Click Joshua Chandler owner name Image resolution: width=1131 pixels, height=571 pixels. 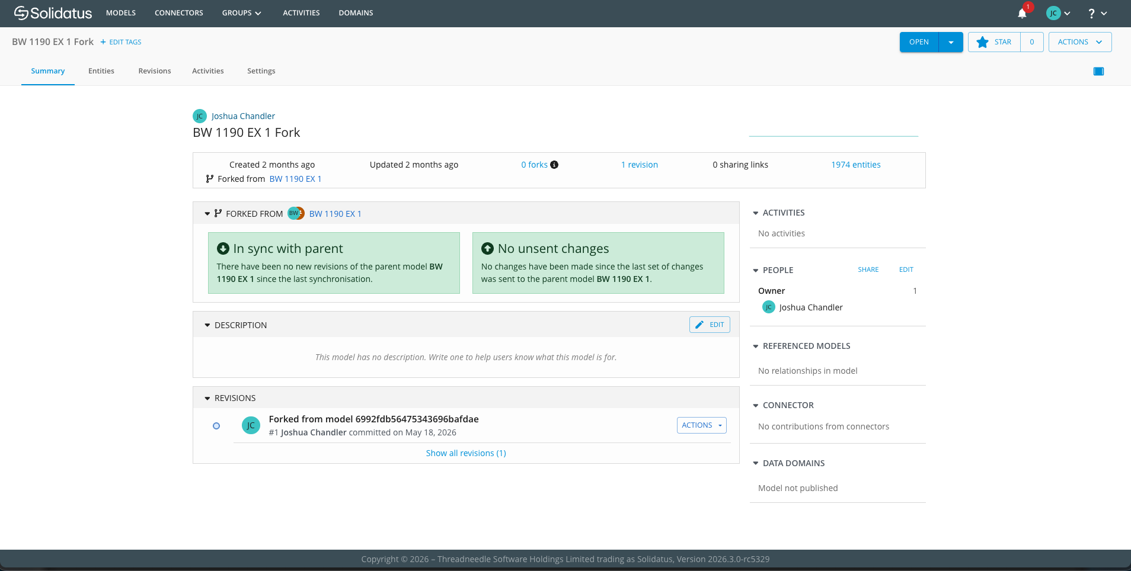tap(811, 307)
